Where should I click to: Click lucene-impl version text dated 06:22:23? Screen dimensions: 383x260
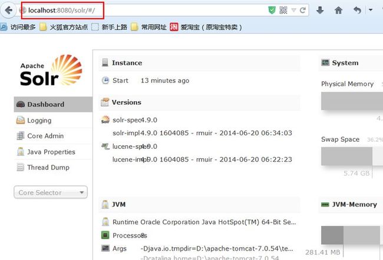[217, 159]
